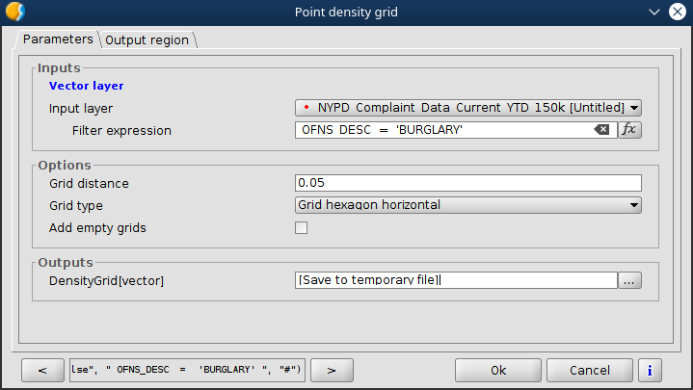Click the command text box at bottom

[189, 370]
